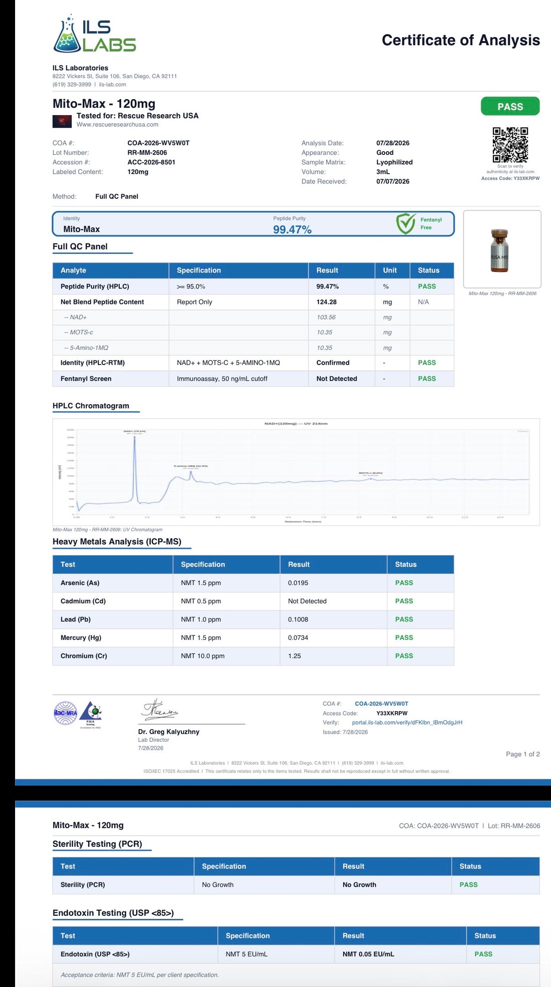Click the Lead (Pb) result 0.1008

(x=298, y=619)
